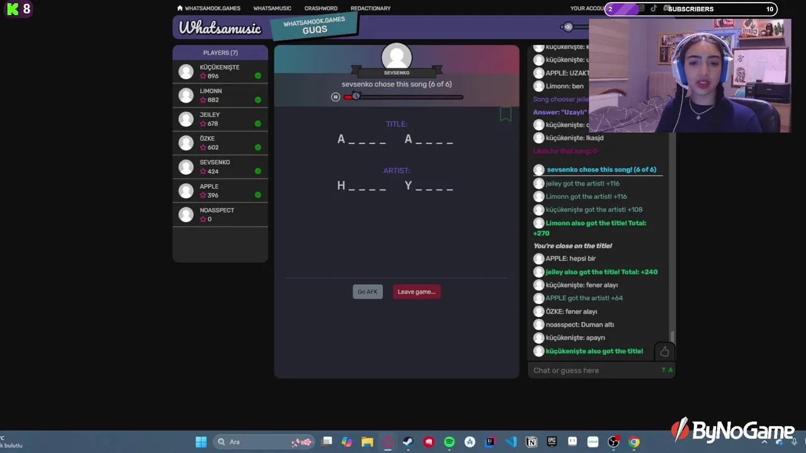Open Notion from the taskbar
The height and width of the screenshot is (453, 806).
531,442
